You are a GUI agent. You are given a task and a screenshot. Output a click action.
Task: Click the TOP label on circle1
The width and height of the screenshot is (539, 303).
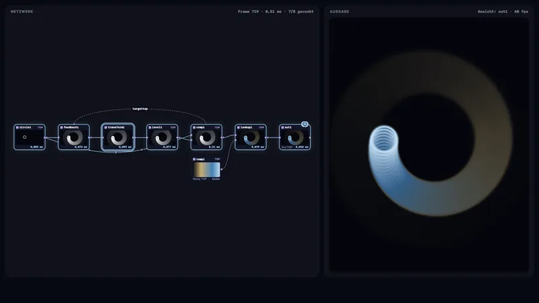pyautogui.click(x=40, y=127)
